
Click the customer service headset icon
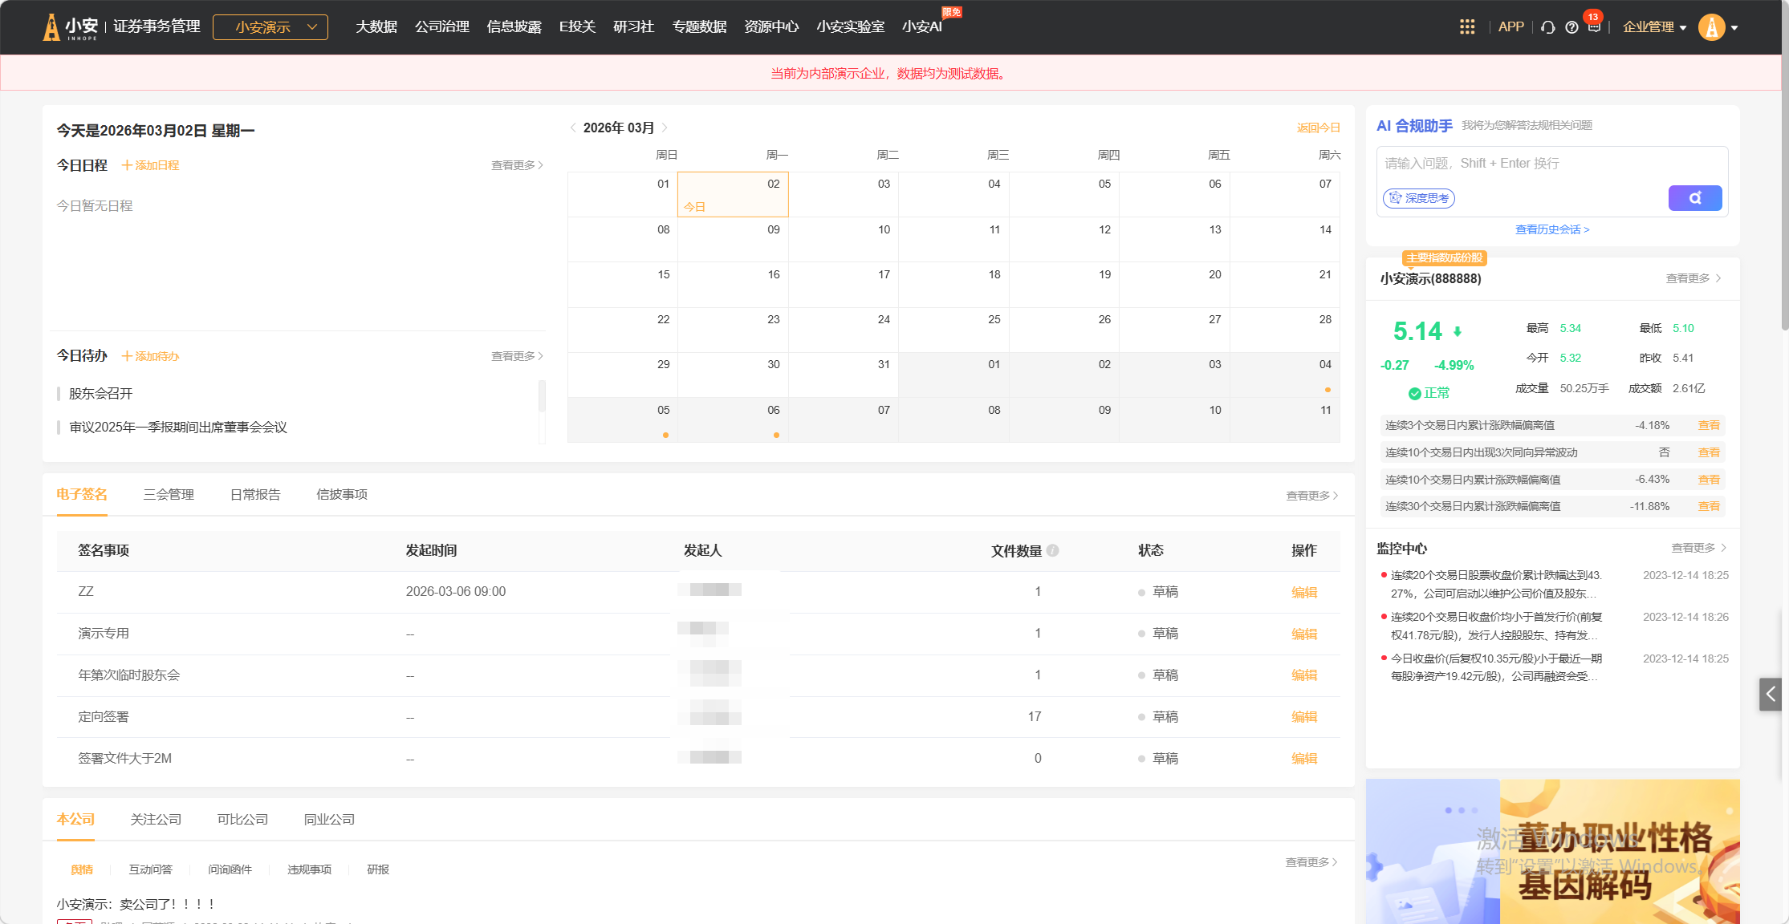coord(1548,27)
